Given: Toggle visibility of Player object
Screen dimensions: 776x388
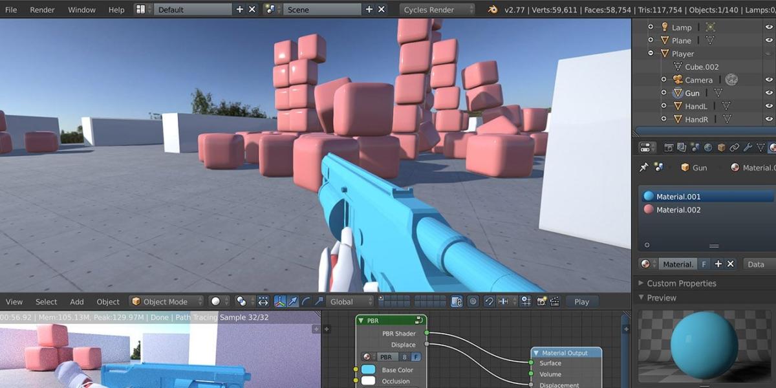Looking at the screenshot, I should coord(769,54).
